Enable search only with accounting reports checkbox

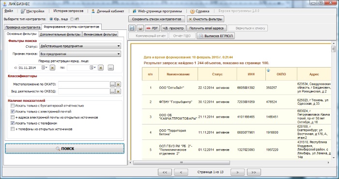tap(13, 106)
